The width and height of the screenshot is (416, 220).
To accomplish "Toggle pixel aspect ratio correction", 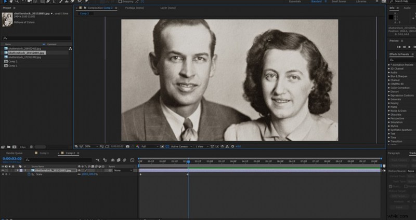I will 212,146.
